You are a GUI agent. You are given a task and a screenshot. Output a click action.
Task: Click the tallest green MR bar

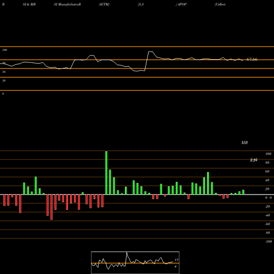[x=106, y=173]
